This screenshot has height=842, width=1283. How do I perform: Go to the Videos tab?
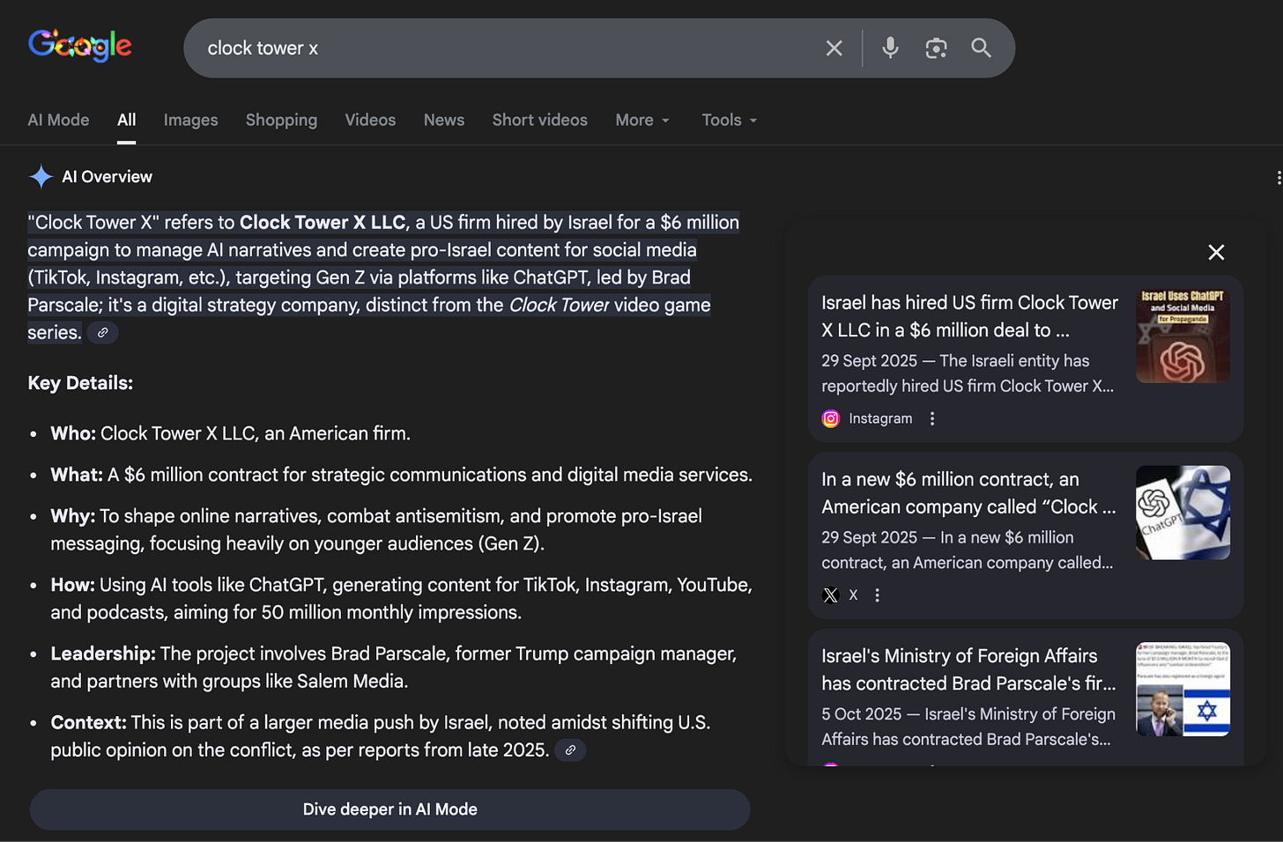[x=370, y=120]
